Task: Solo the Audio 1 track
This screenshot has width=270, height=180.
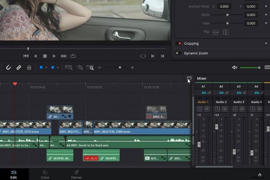Action: pos(200,109)
